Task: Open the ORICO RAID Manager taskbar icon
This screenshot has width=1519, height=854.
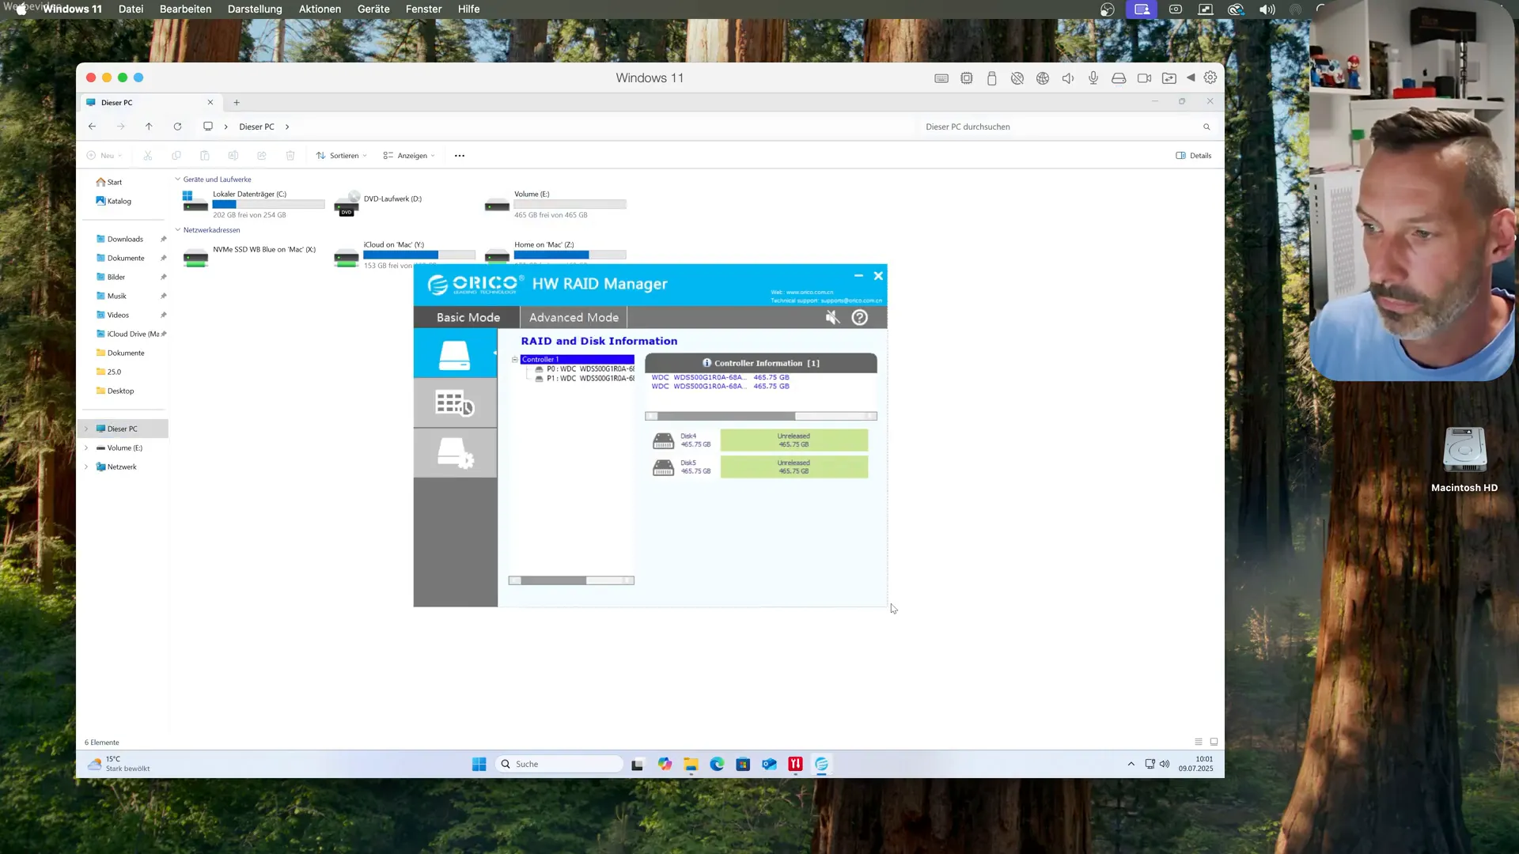Action: (822, 764)
